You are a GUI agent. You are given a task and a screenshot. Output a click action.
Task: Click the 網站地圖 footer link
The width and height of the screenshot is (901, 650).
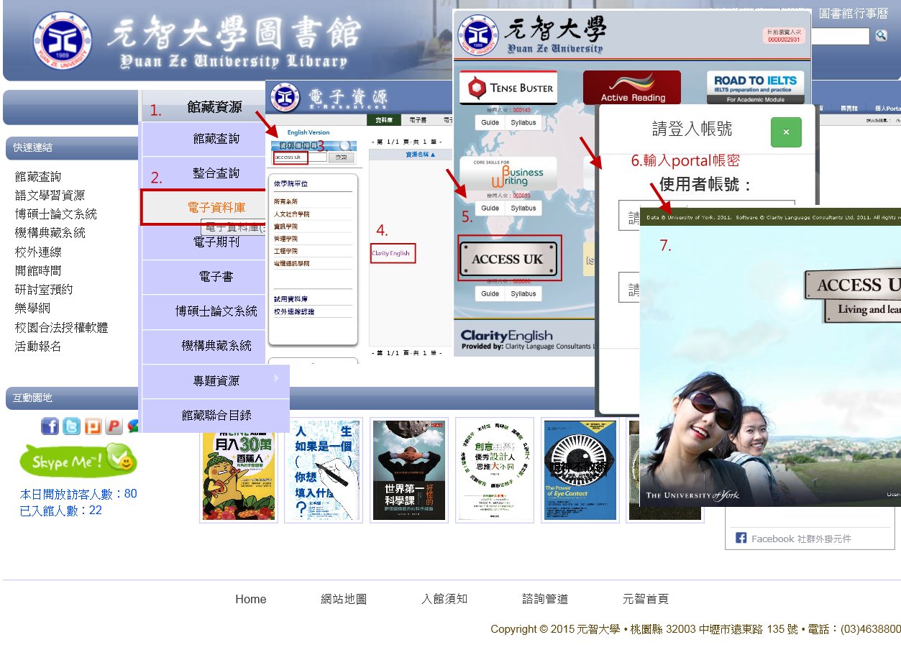pyautogui.click(x=344, y=599)
